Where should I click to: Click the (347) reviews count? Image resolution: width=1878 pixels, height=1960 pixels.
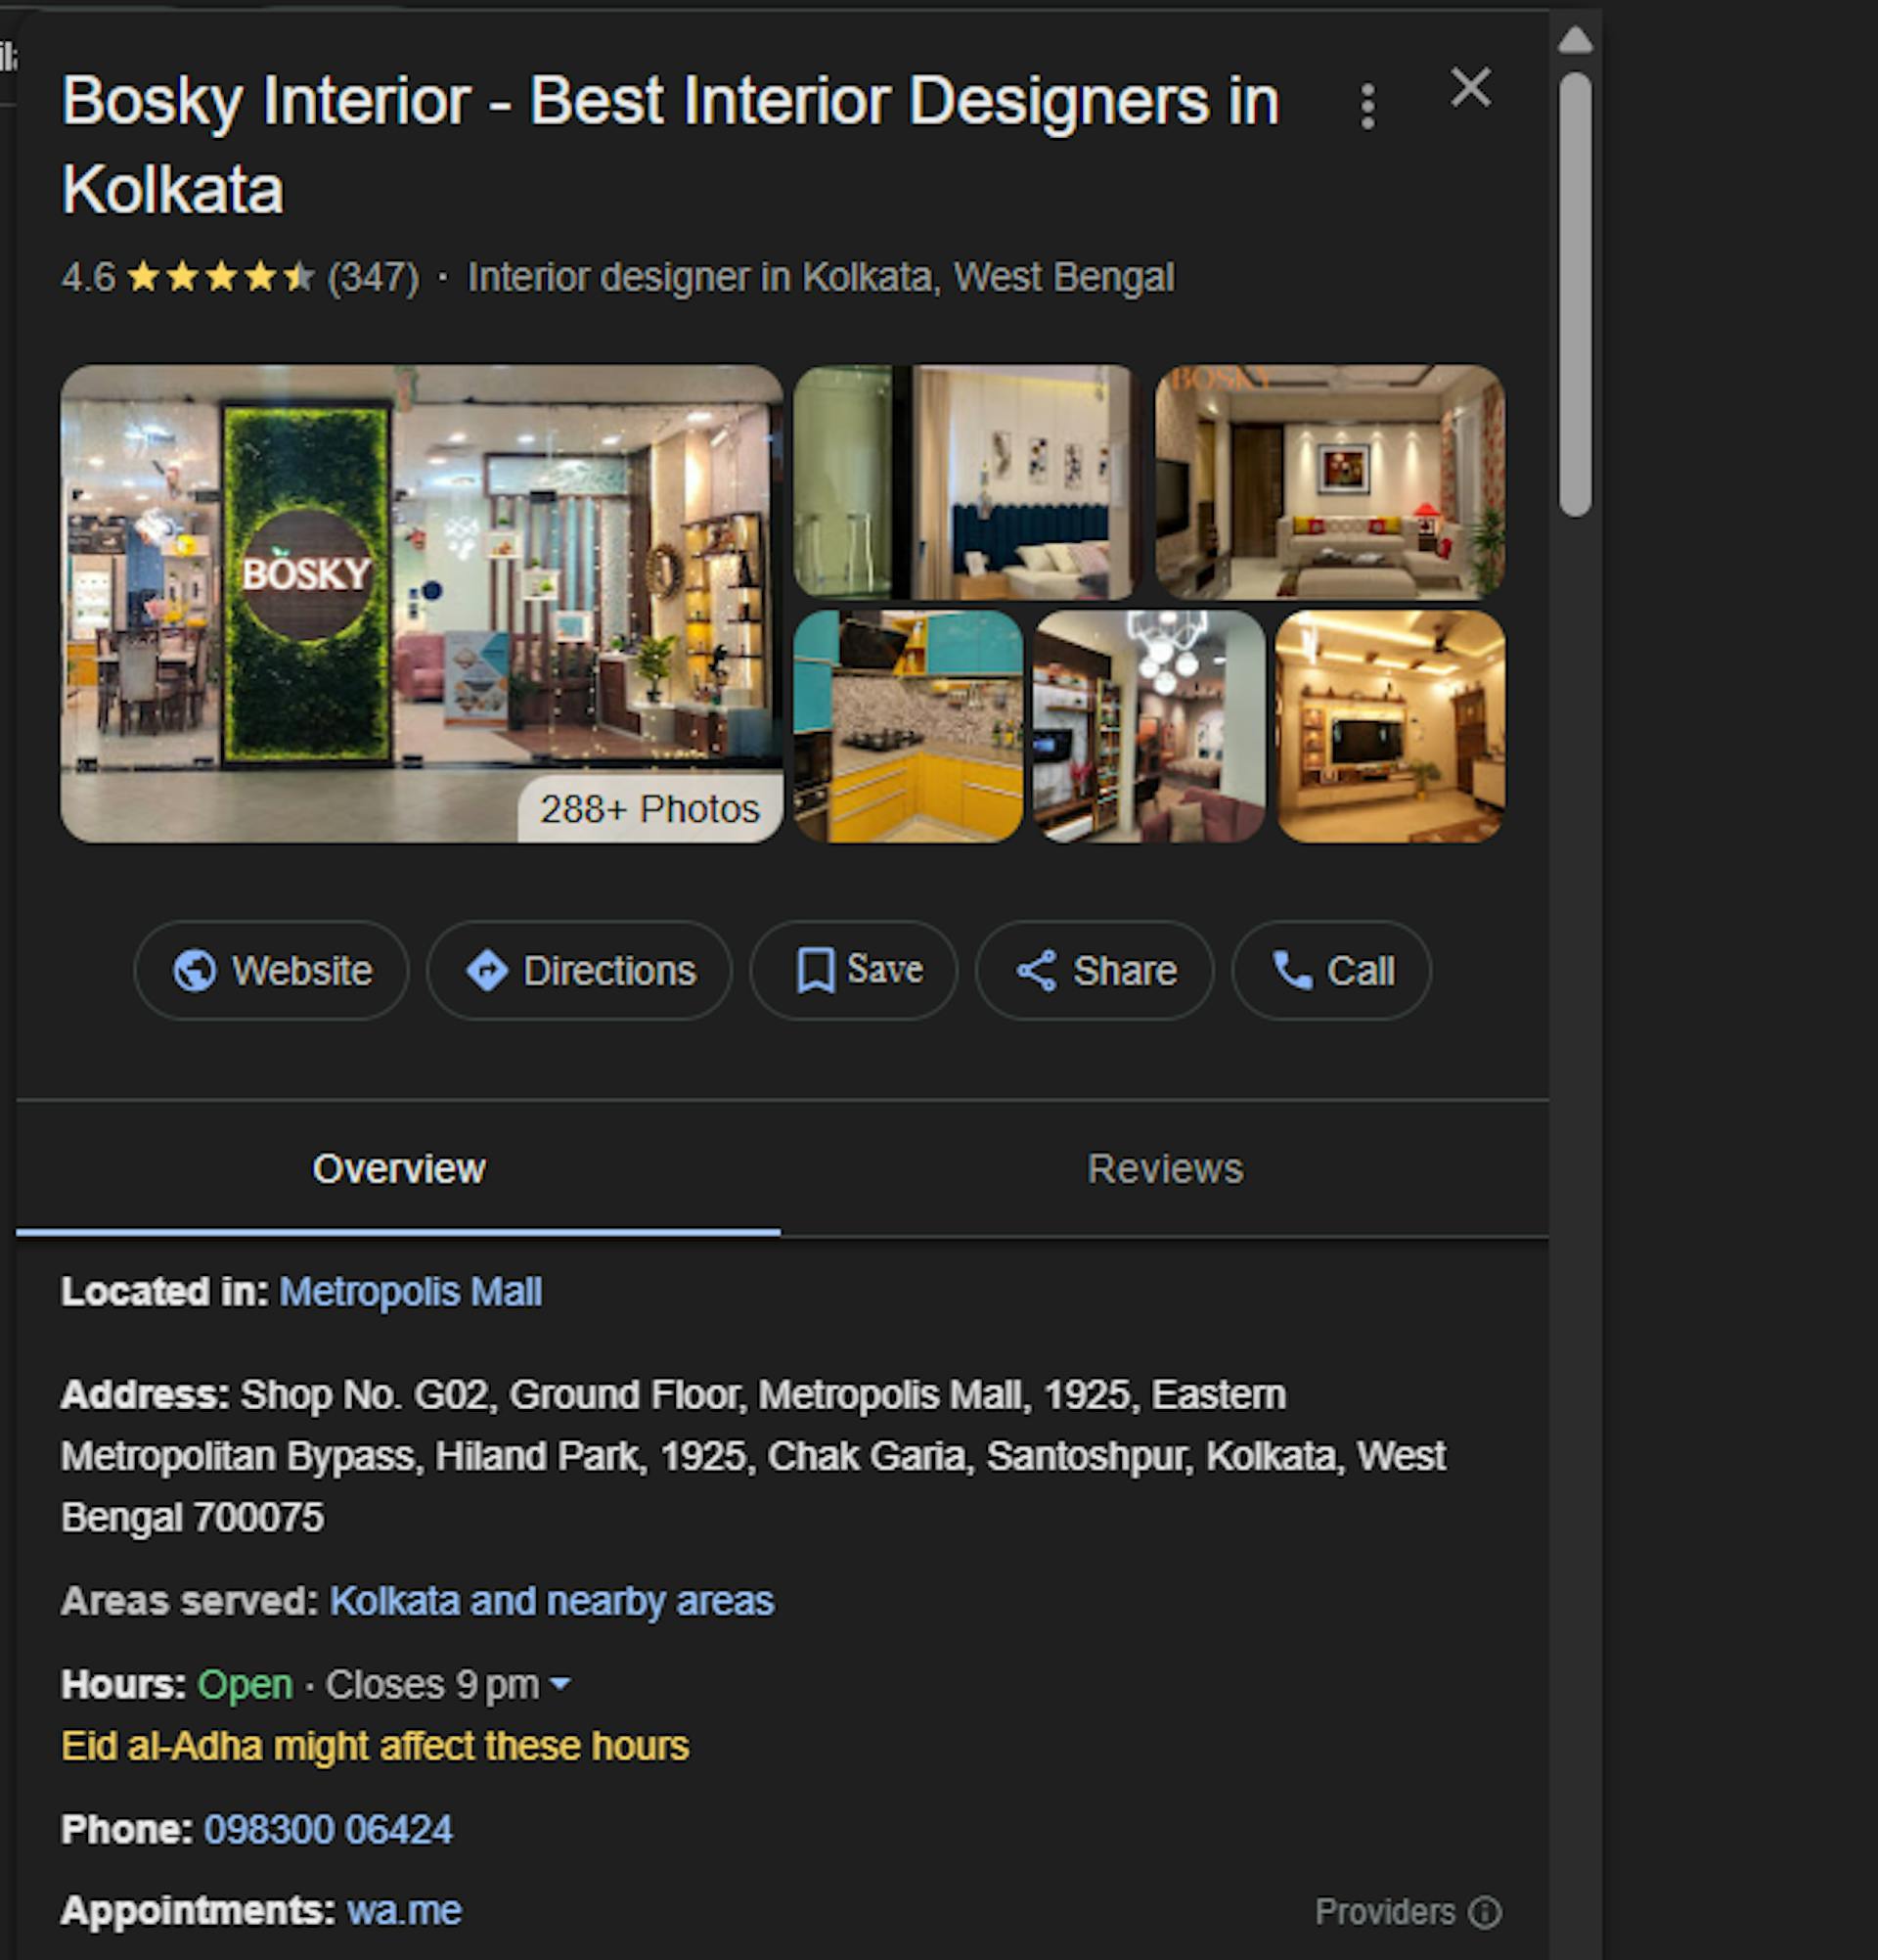click(374, 277)
